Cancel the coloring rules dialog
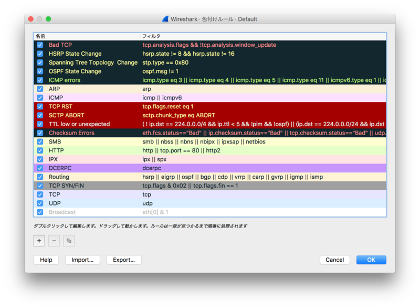 [334, 260]
